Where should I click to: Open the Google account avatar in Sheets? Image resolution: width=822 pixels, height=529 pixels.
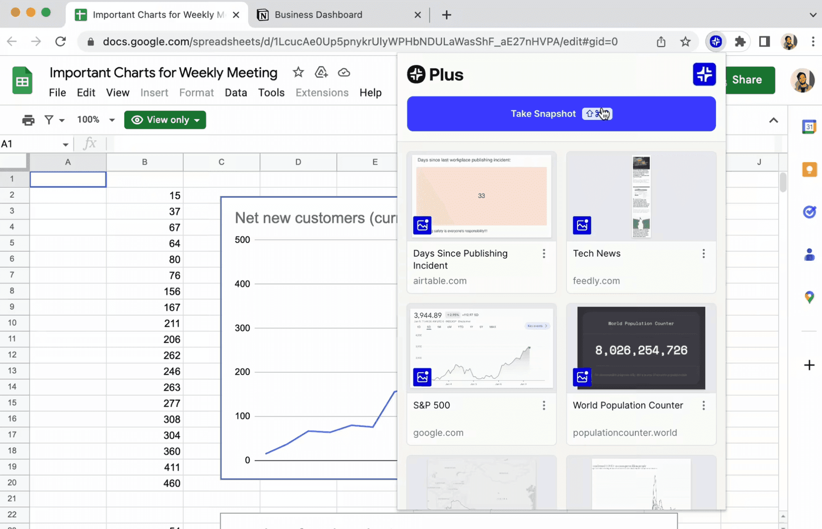point(802,80)
